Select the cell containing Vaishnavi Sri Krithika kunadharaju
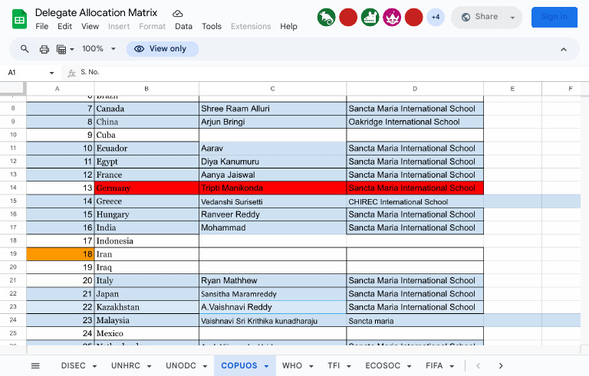Screen dimensions: 589x376 point(272,320)
